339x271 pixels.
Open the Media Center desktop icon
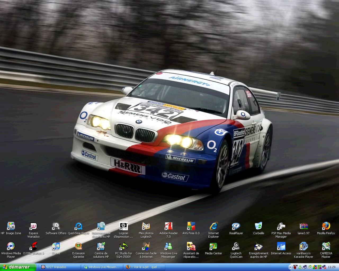(213, 249)
